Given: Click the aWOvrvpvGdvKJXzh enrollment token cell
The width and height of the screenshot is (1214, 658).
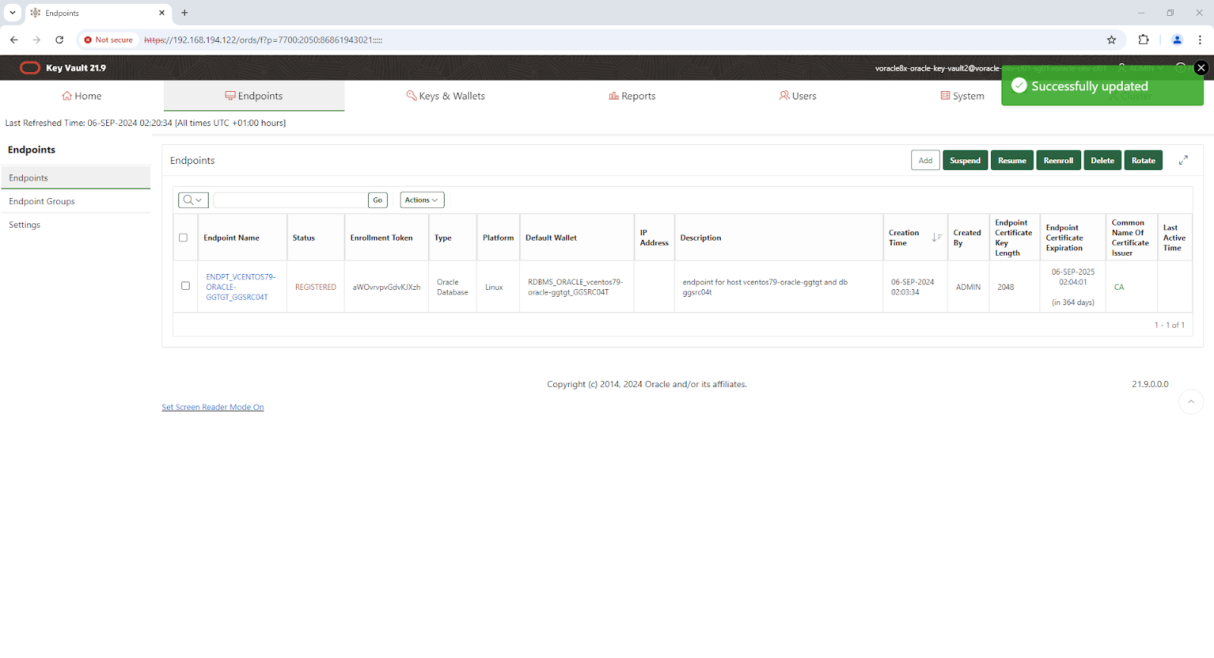Looking at the screenshot, I should pos(386,287).
